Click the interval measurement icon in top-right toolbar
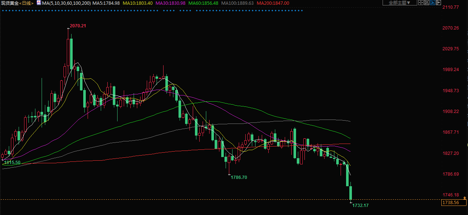This screenshot has width=468, height=215. tap(427, 3)
